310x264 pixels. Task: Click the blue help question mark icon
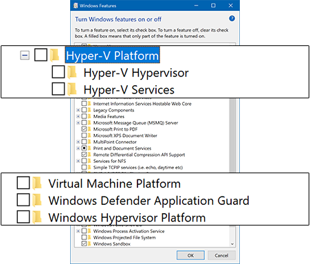[232, 19]
